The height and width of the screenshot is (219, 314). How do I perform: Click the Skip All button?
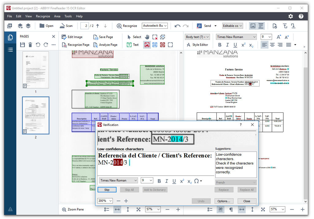pos(129,190)
